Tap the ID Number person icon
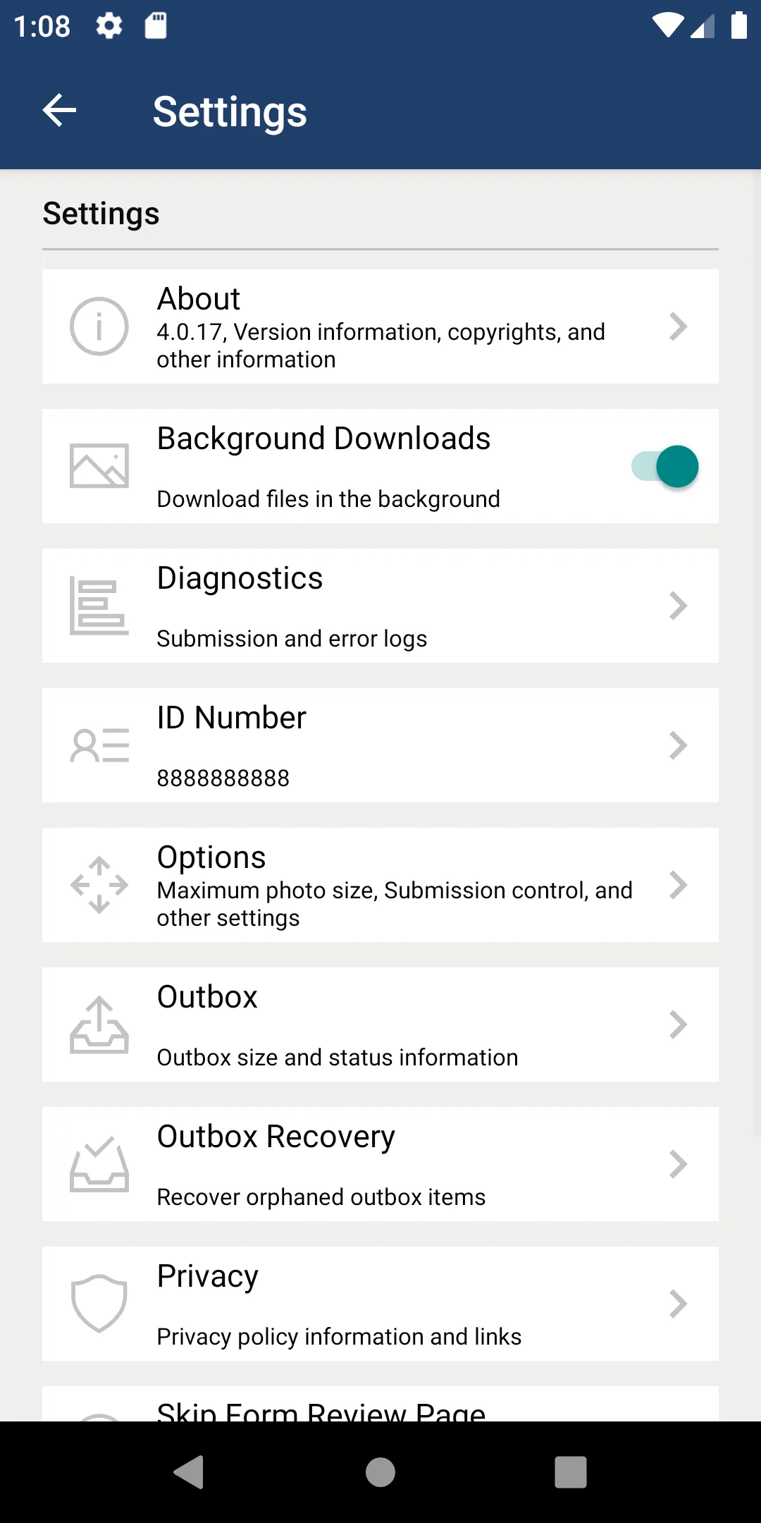The height and width of the screenshot is (1523, 761). tap(99, 745)
